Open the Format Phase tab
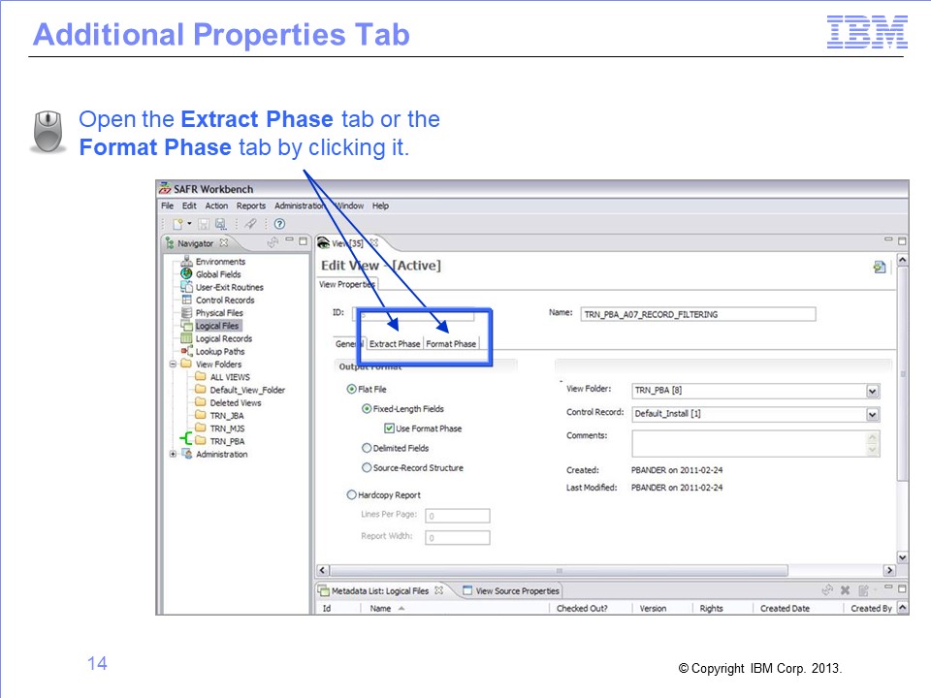The width and height of the screenshot is (931, 698). (x=451, y=344)
